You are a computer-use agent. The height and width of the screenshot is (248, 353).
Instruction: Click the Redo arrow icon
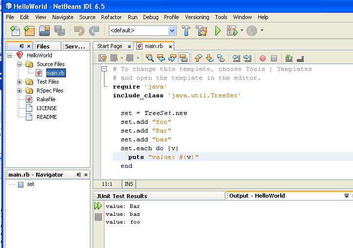click(94, 31)
